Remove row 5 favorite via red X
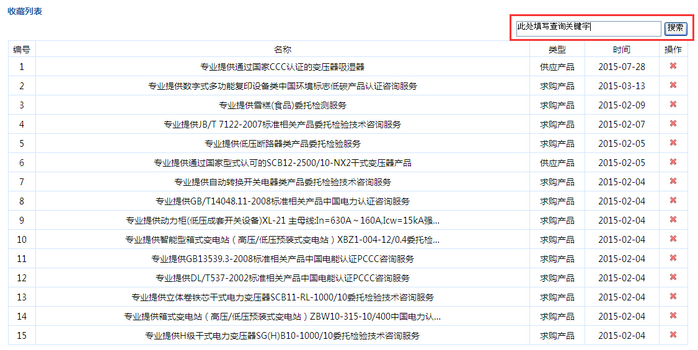The image size is (698, 350). tap(673, 143)
